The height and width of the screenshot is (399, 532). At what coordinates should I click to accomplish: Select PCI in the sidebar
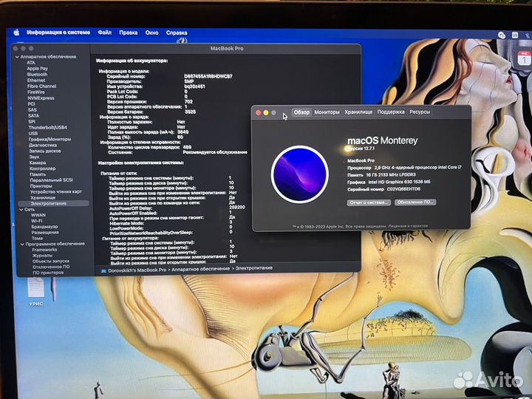pyautogui.click(x=31, y=104)
